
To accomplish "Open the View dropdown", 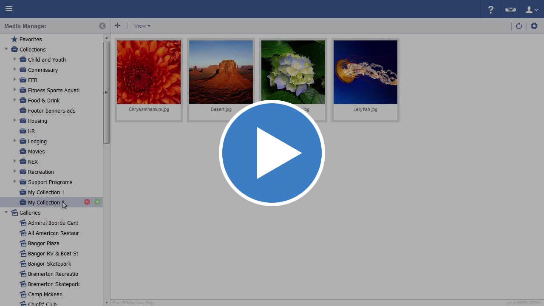I will point(142,26).
